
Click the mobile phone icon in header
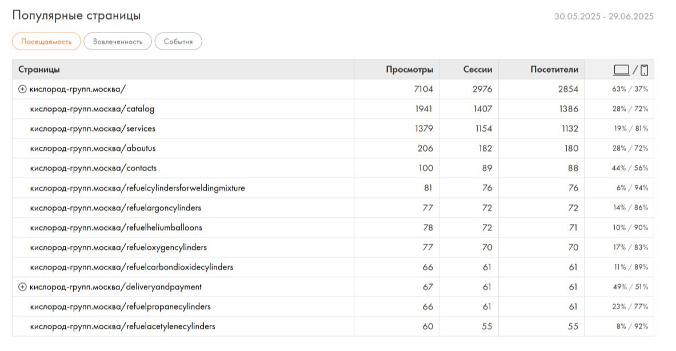[x=645, y=70]
